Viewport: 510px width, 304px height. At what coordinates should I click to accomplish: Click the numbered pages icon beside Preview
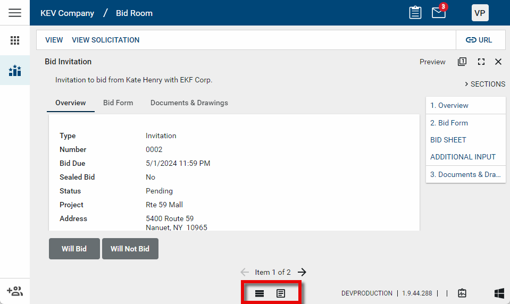[462, 62]
